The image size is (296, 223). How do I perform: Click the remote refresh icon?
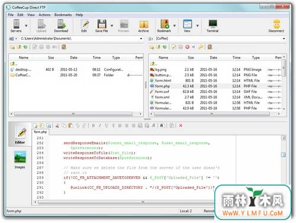pos(165,47)
